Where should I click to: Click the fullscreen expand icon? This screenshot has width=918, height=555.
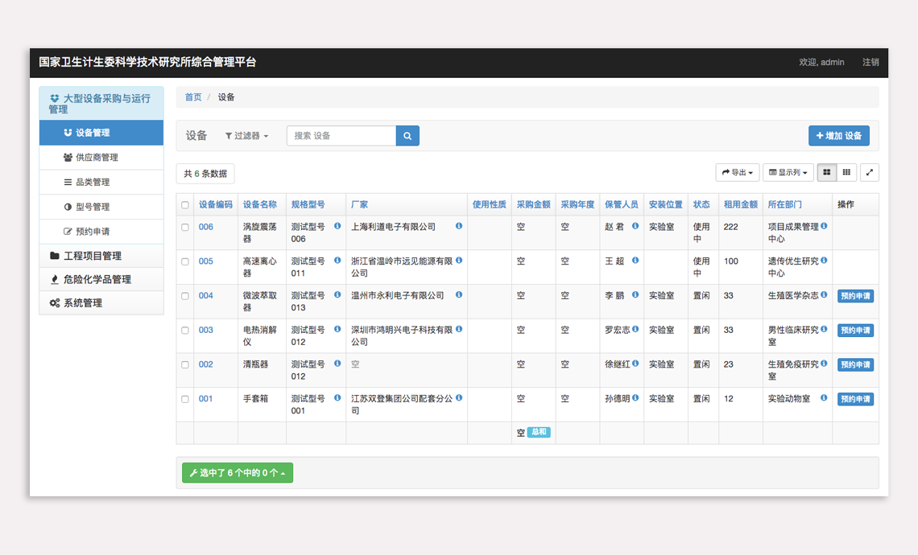pos(869,172)
